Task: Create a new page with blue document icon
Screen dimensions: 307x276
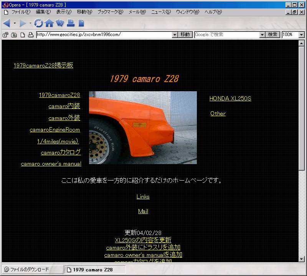Action: click(81, 23)
